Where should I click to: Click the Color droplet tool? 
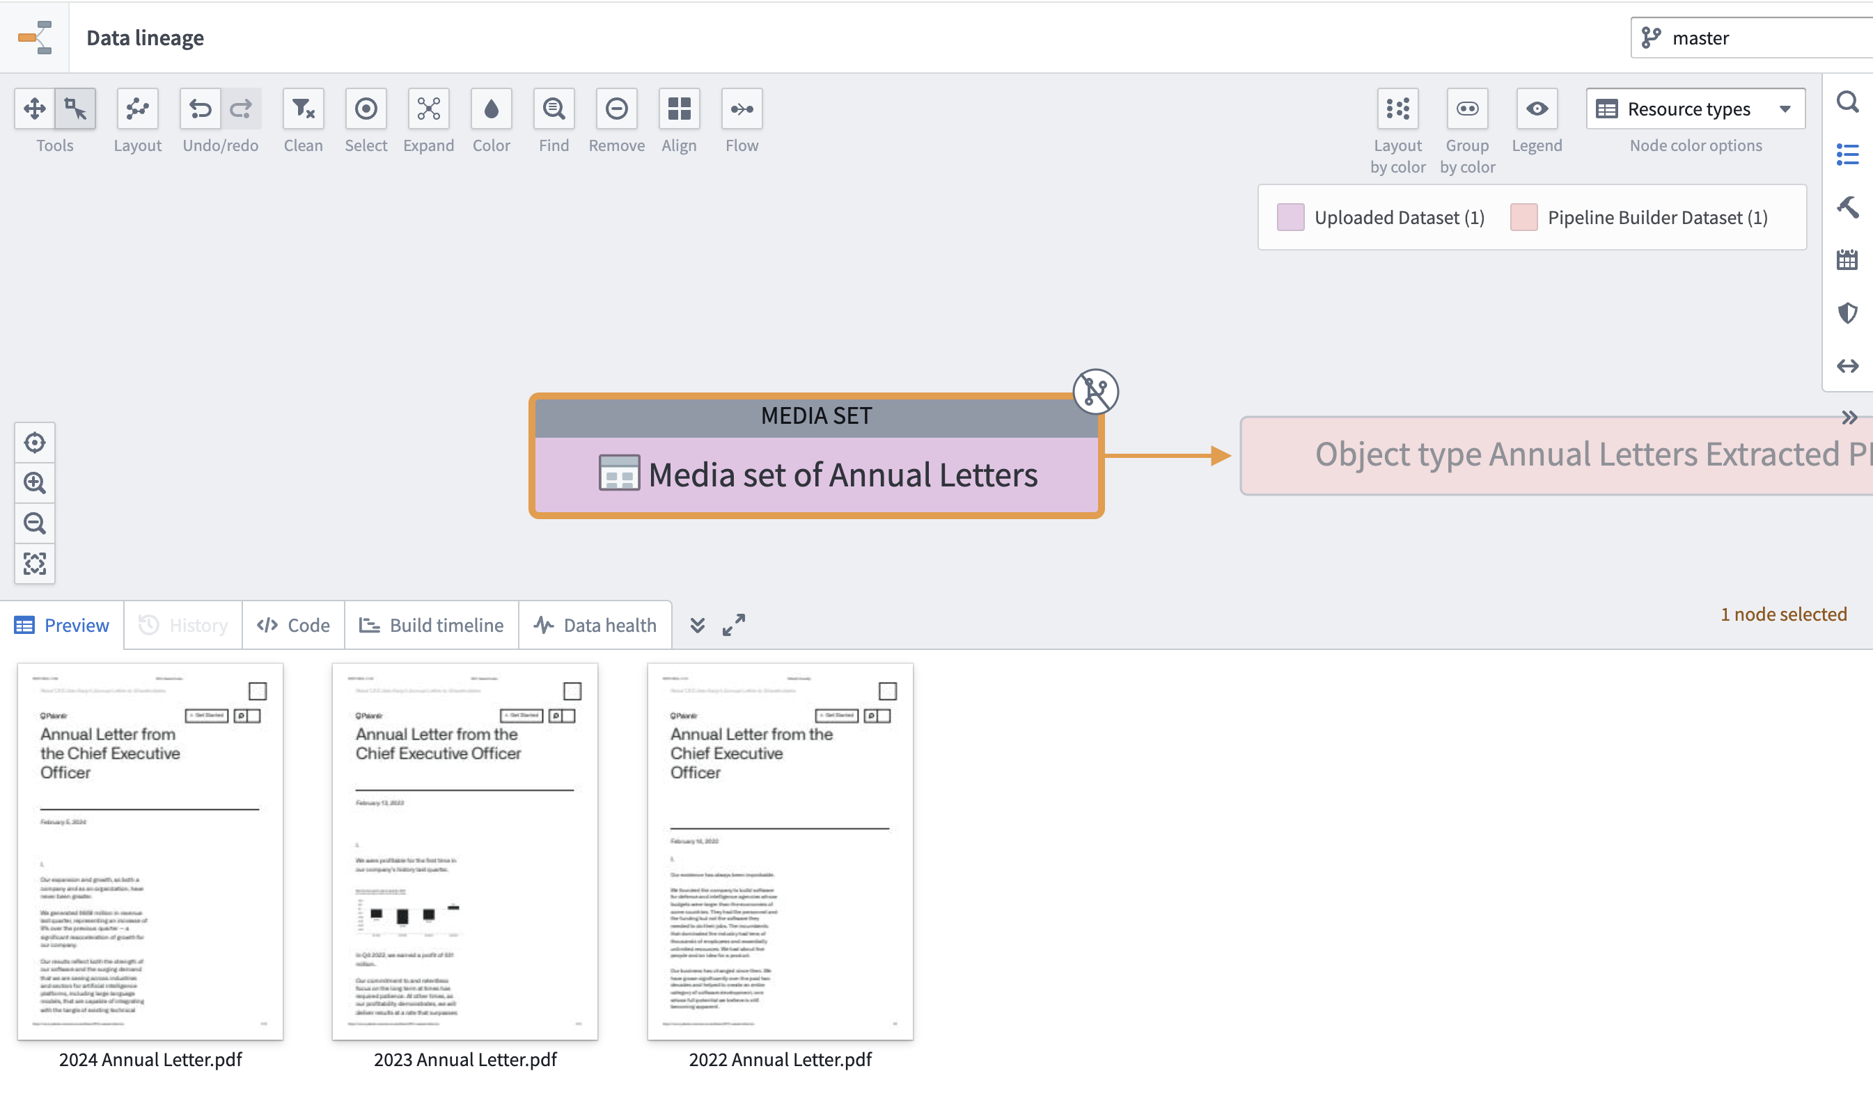[491, 109]
